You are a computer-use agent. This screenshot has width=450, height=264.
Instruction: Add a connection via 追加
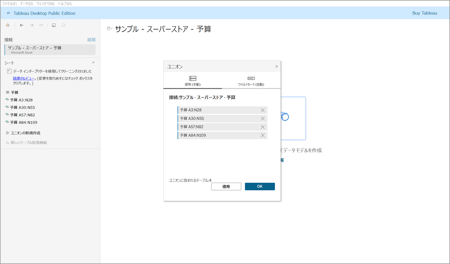[x=91, y=39]
